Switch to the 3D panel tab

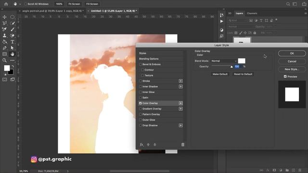coord(230,13)
